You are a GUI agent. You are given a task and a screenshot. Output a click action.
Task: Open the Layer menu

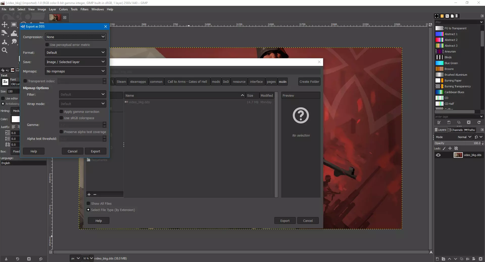click(x=53, y=9)
